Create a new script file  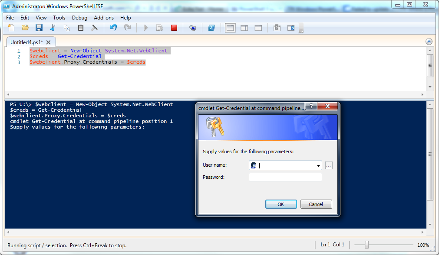point(11,28)
